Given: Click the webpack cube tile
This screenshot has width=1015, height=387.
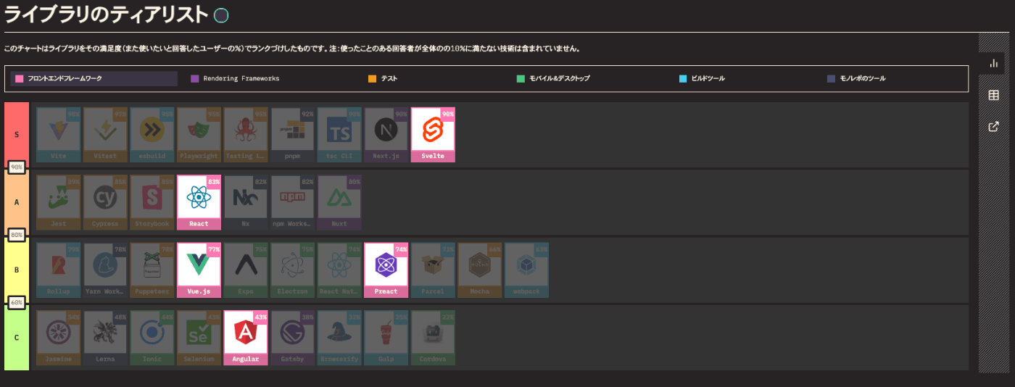Looking at the screenshot, I should coord(527,270).
